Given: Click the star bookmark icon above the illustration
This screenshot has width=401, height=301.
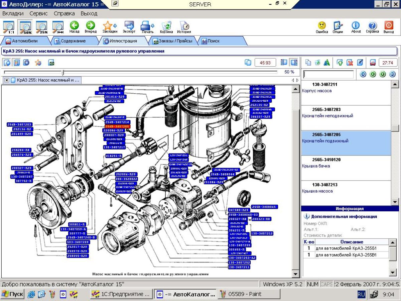Looking at the screenshot, I should pyautogui.click(x=38, y=63).
